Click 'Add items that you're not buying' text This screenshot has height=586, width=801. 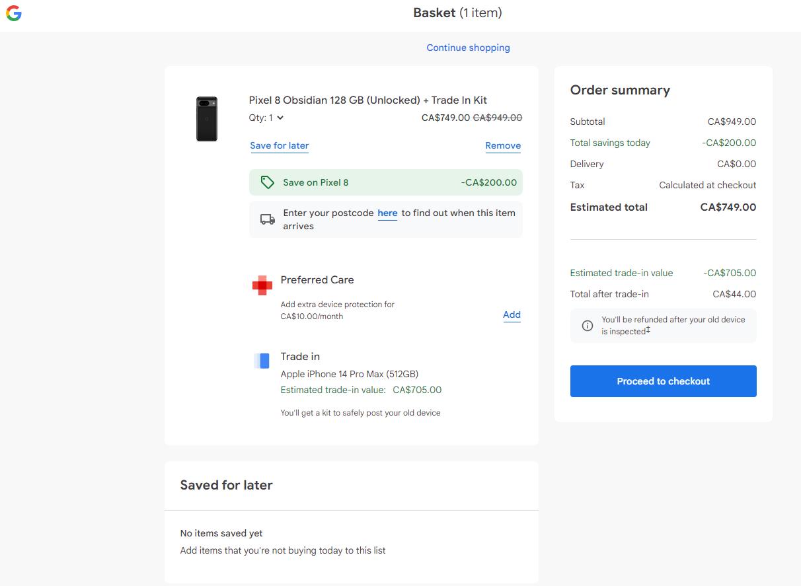pyautogui.click(x=283, y=550)
